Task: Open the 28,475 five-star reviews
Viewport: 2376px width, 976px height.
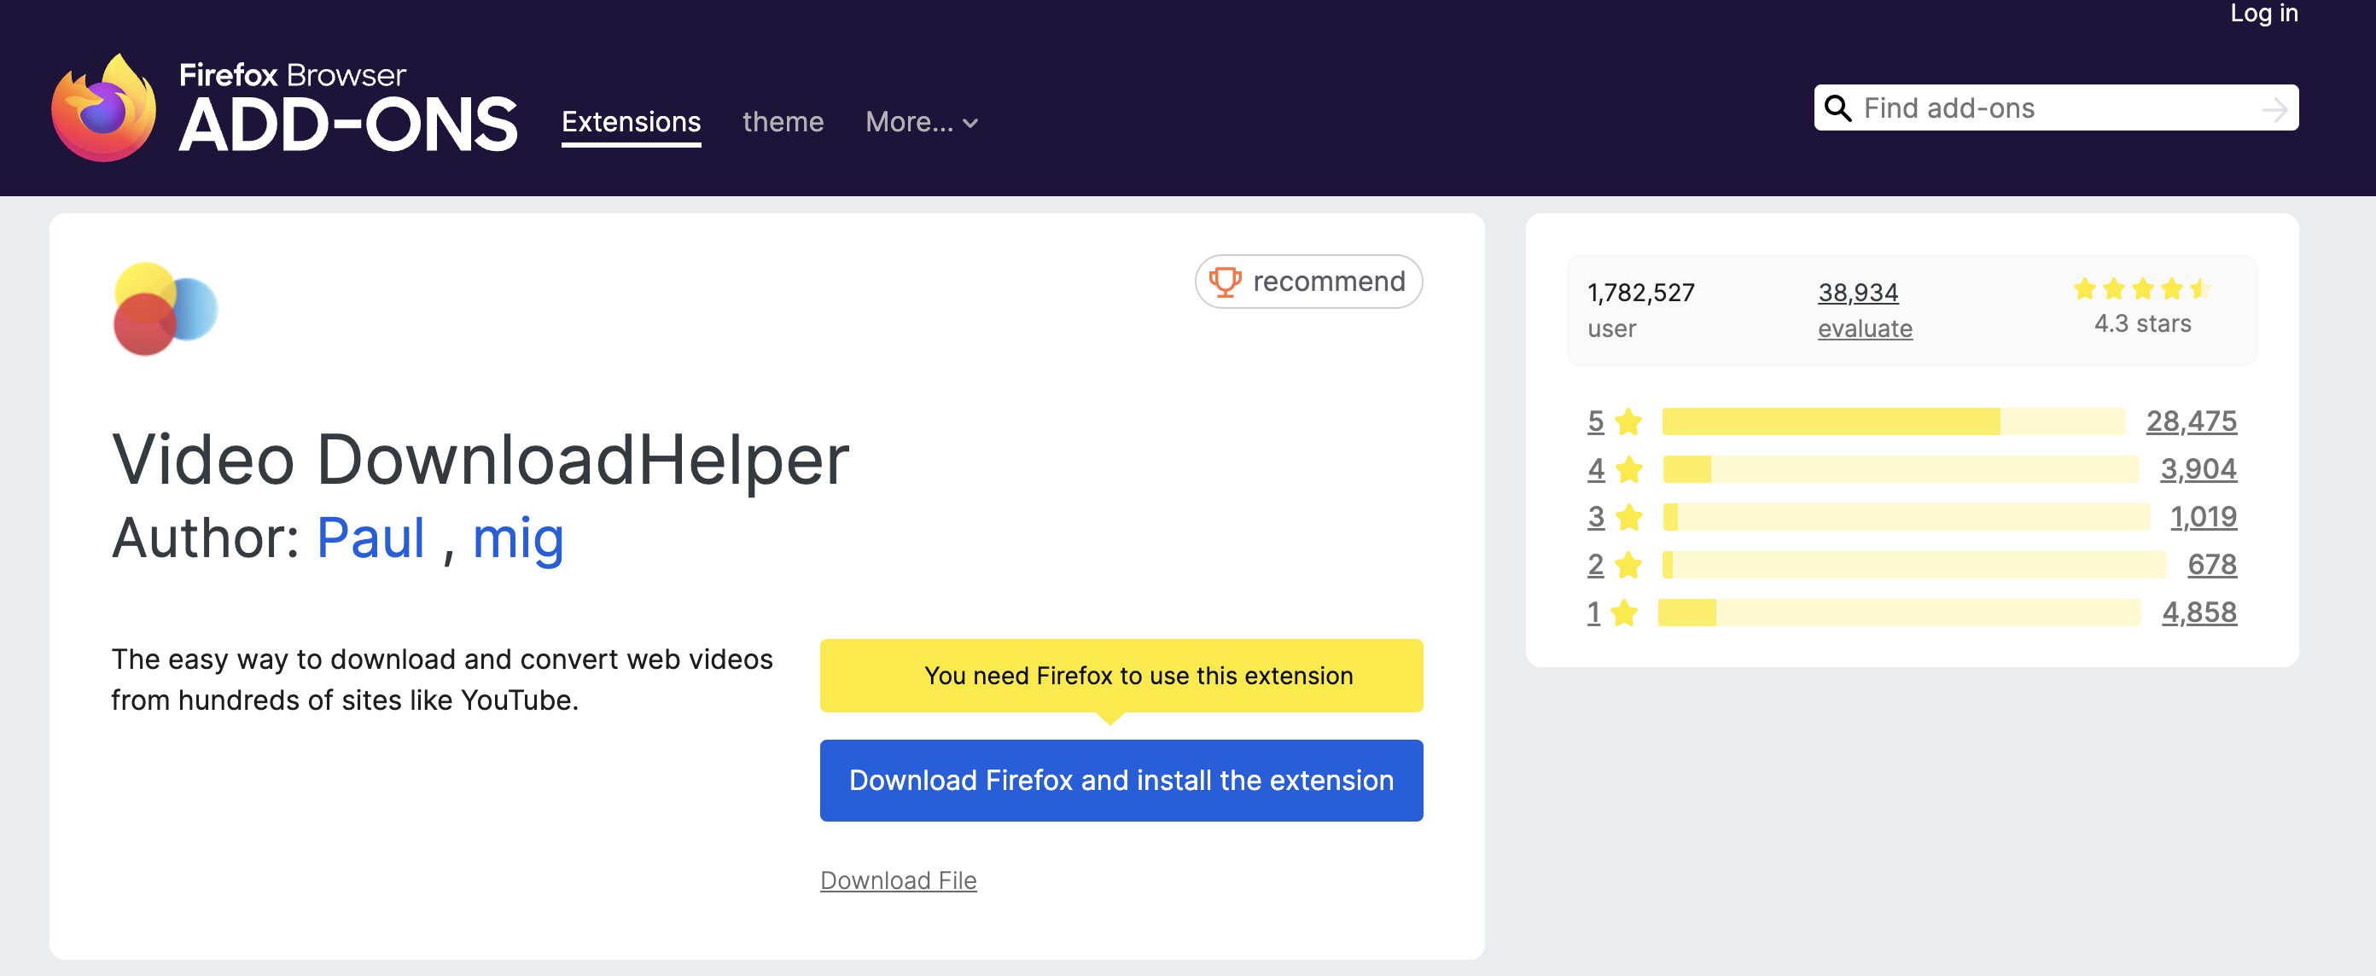Action: (x=2191, y=421)
